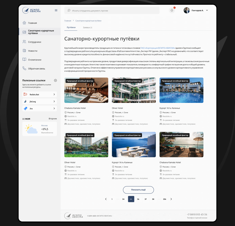This screenshot has width=235, height=226.
Task: Open Сотрудники in the sidebar menu
Action: tap(34, 42)
